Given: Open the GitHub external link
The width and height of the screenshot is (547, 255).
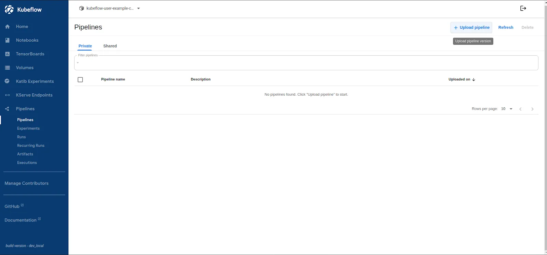Looking at the screenshot, I should 12,206.
